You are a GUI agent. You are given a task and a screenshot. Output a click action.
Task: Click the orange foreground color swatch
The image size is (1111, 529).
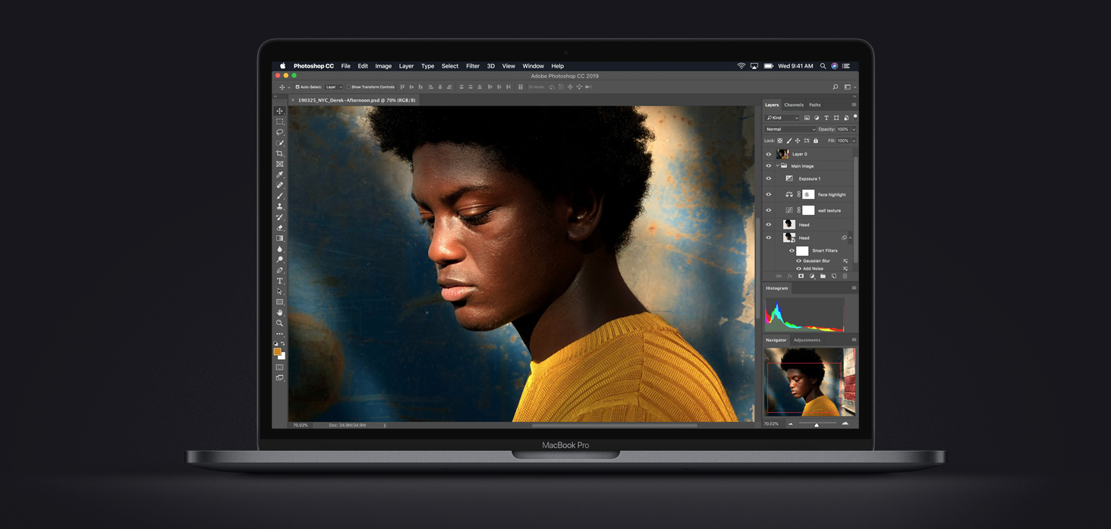[277, 351]
